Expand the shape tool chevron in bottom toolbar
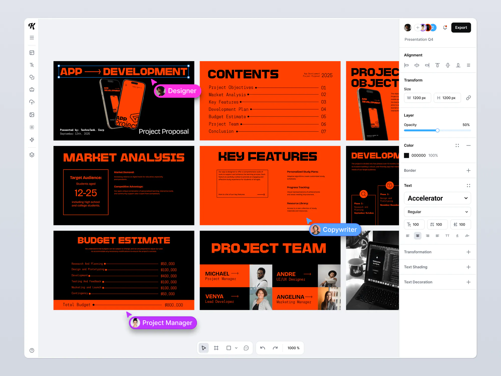Viewport: 501px width, 376px height. 236,348
